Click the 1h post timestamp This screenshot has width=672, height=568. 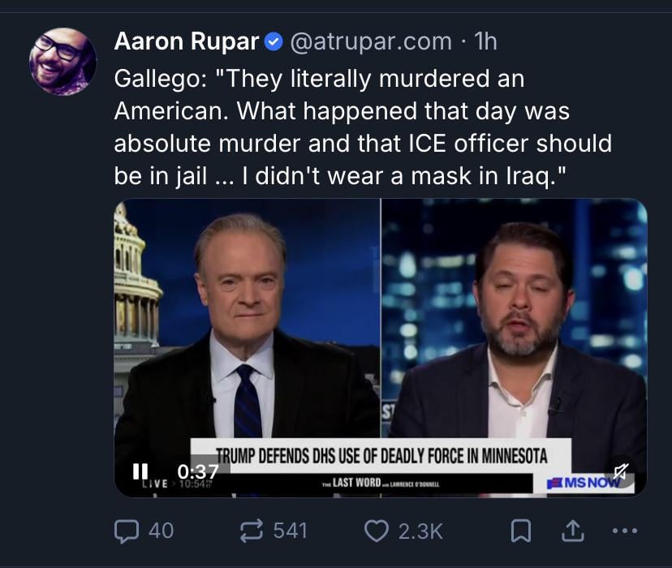tap(484, 41)
